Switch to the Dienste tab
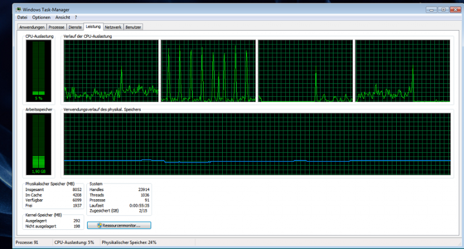Image resolution: width=464 pixels, height=249 pixels. (75, 27)
